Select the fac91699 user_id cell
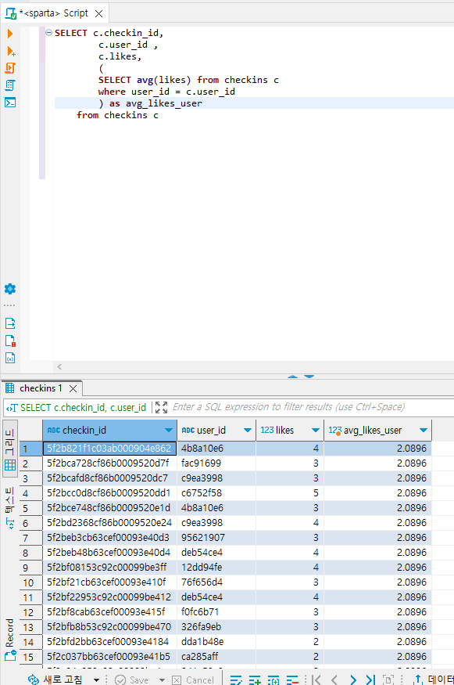 pyautogui.click(x=216, y=463)
